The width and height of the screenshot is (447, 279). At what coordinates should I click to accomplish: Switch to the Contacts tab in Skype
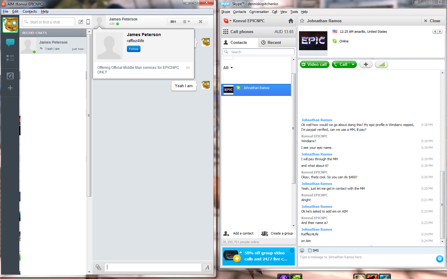coord(240,42)
